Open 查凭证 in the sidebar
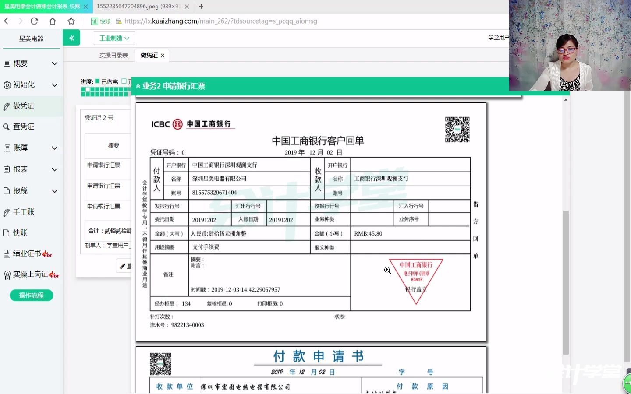 pos(24,127)
